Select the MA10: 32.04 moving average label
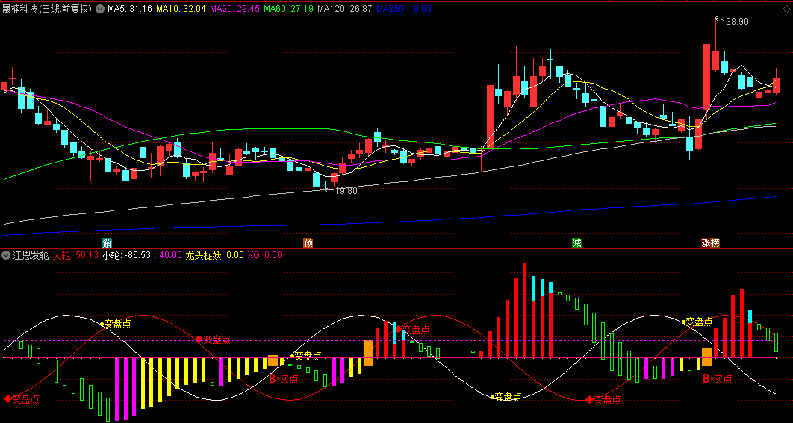793x423 pixels. (x=181, y=9)
